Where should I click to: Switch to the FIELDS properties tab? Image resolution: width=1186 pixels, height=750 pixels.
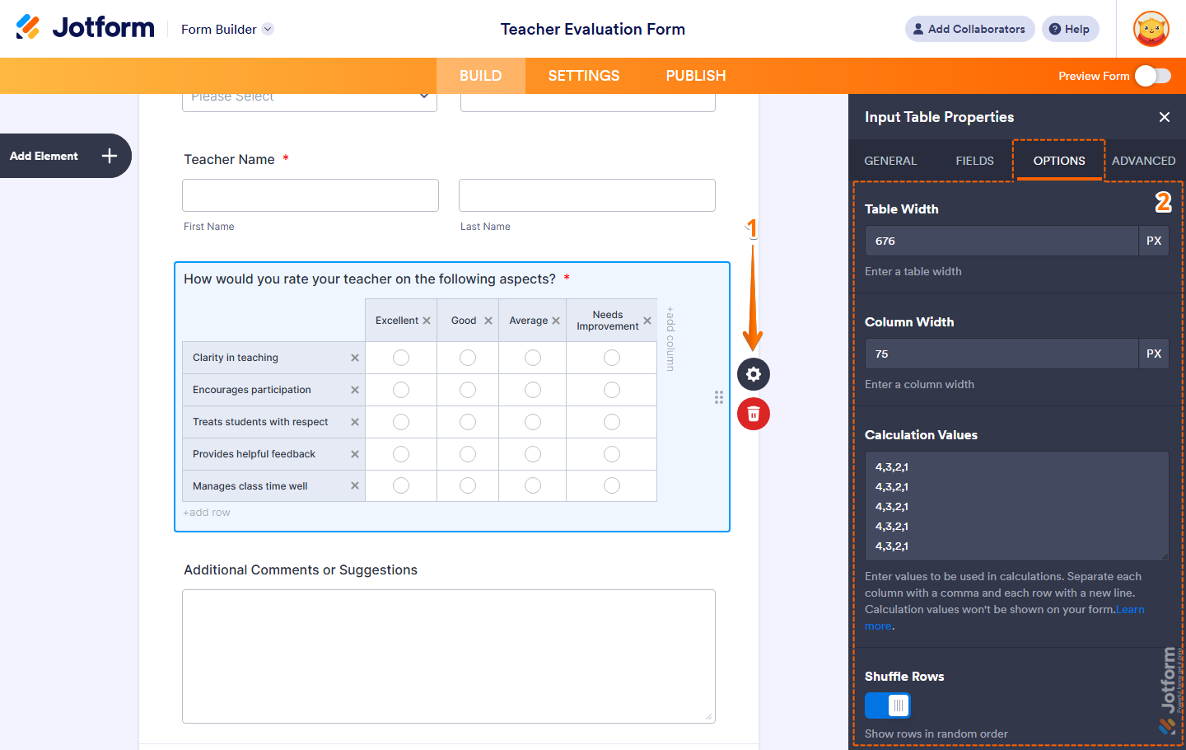(975, 161)
